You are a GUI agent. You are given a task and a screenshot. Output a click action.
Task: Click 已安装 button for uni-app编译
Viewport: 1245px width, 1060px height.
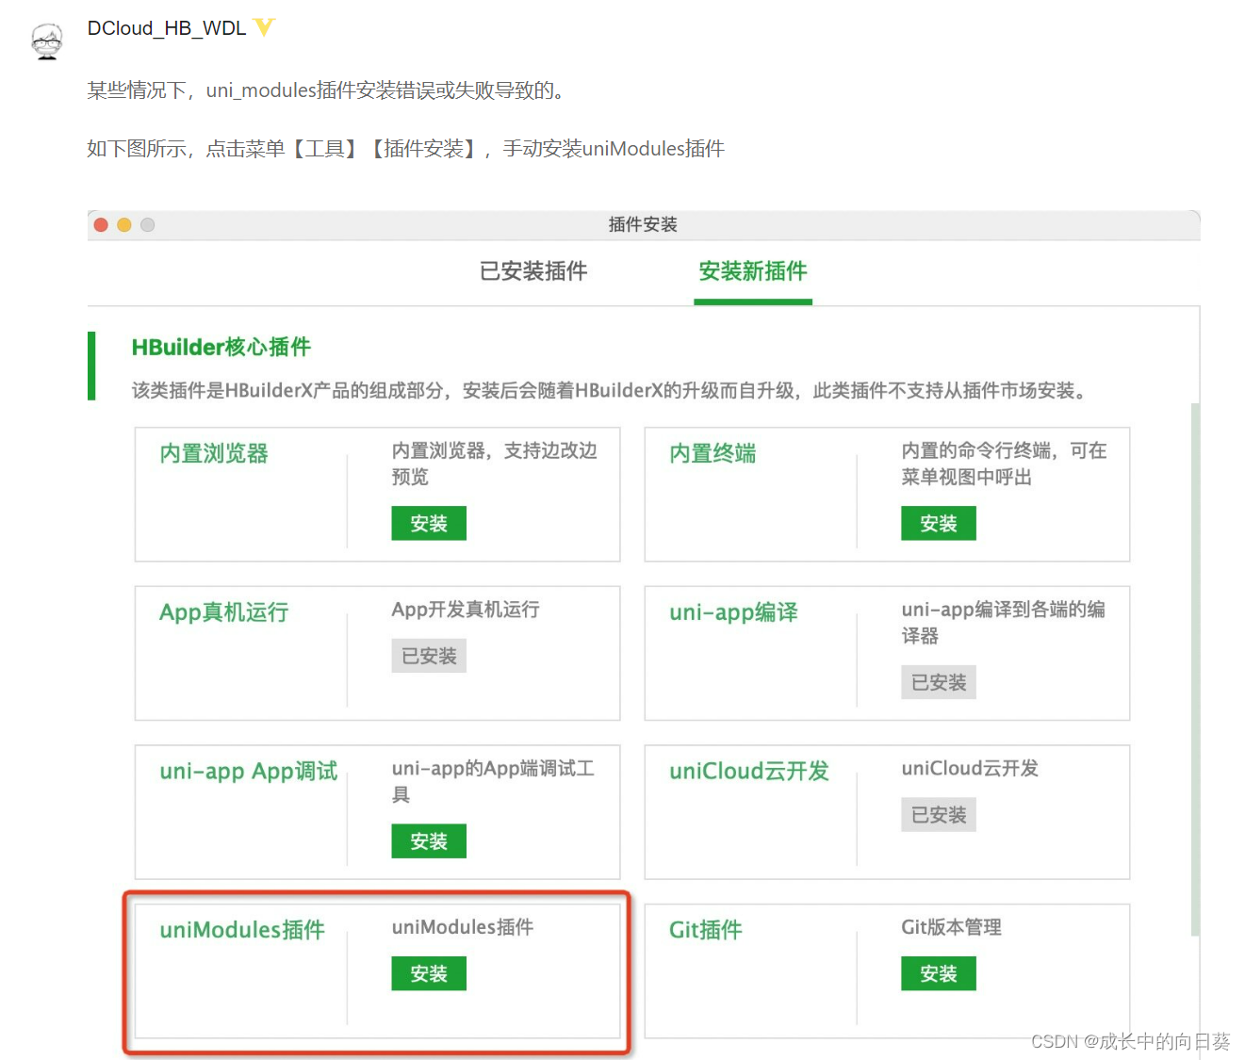click(x=939, y=682)
